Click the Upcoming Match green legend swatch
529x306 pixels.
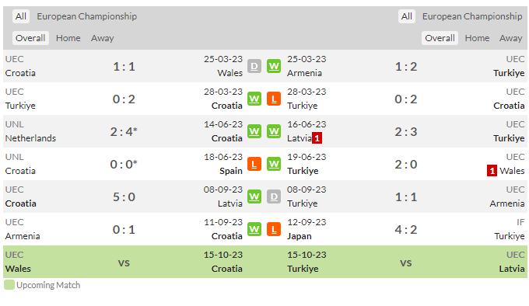click(9, 285)
